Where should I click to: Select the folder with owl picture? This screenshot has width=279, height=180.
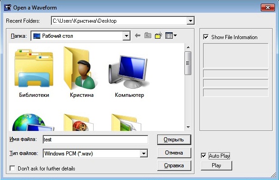point(78,122)
